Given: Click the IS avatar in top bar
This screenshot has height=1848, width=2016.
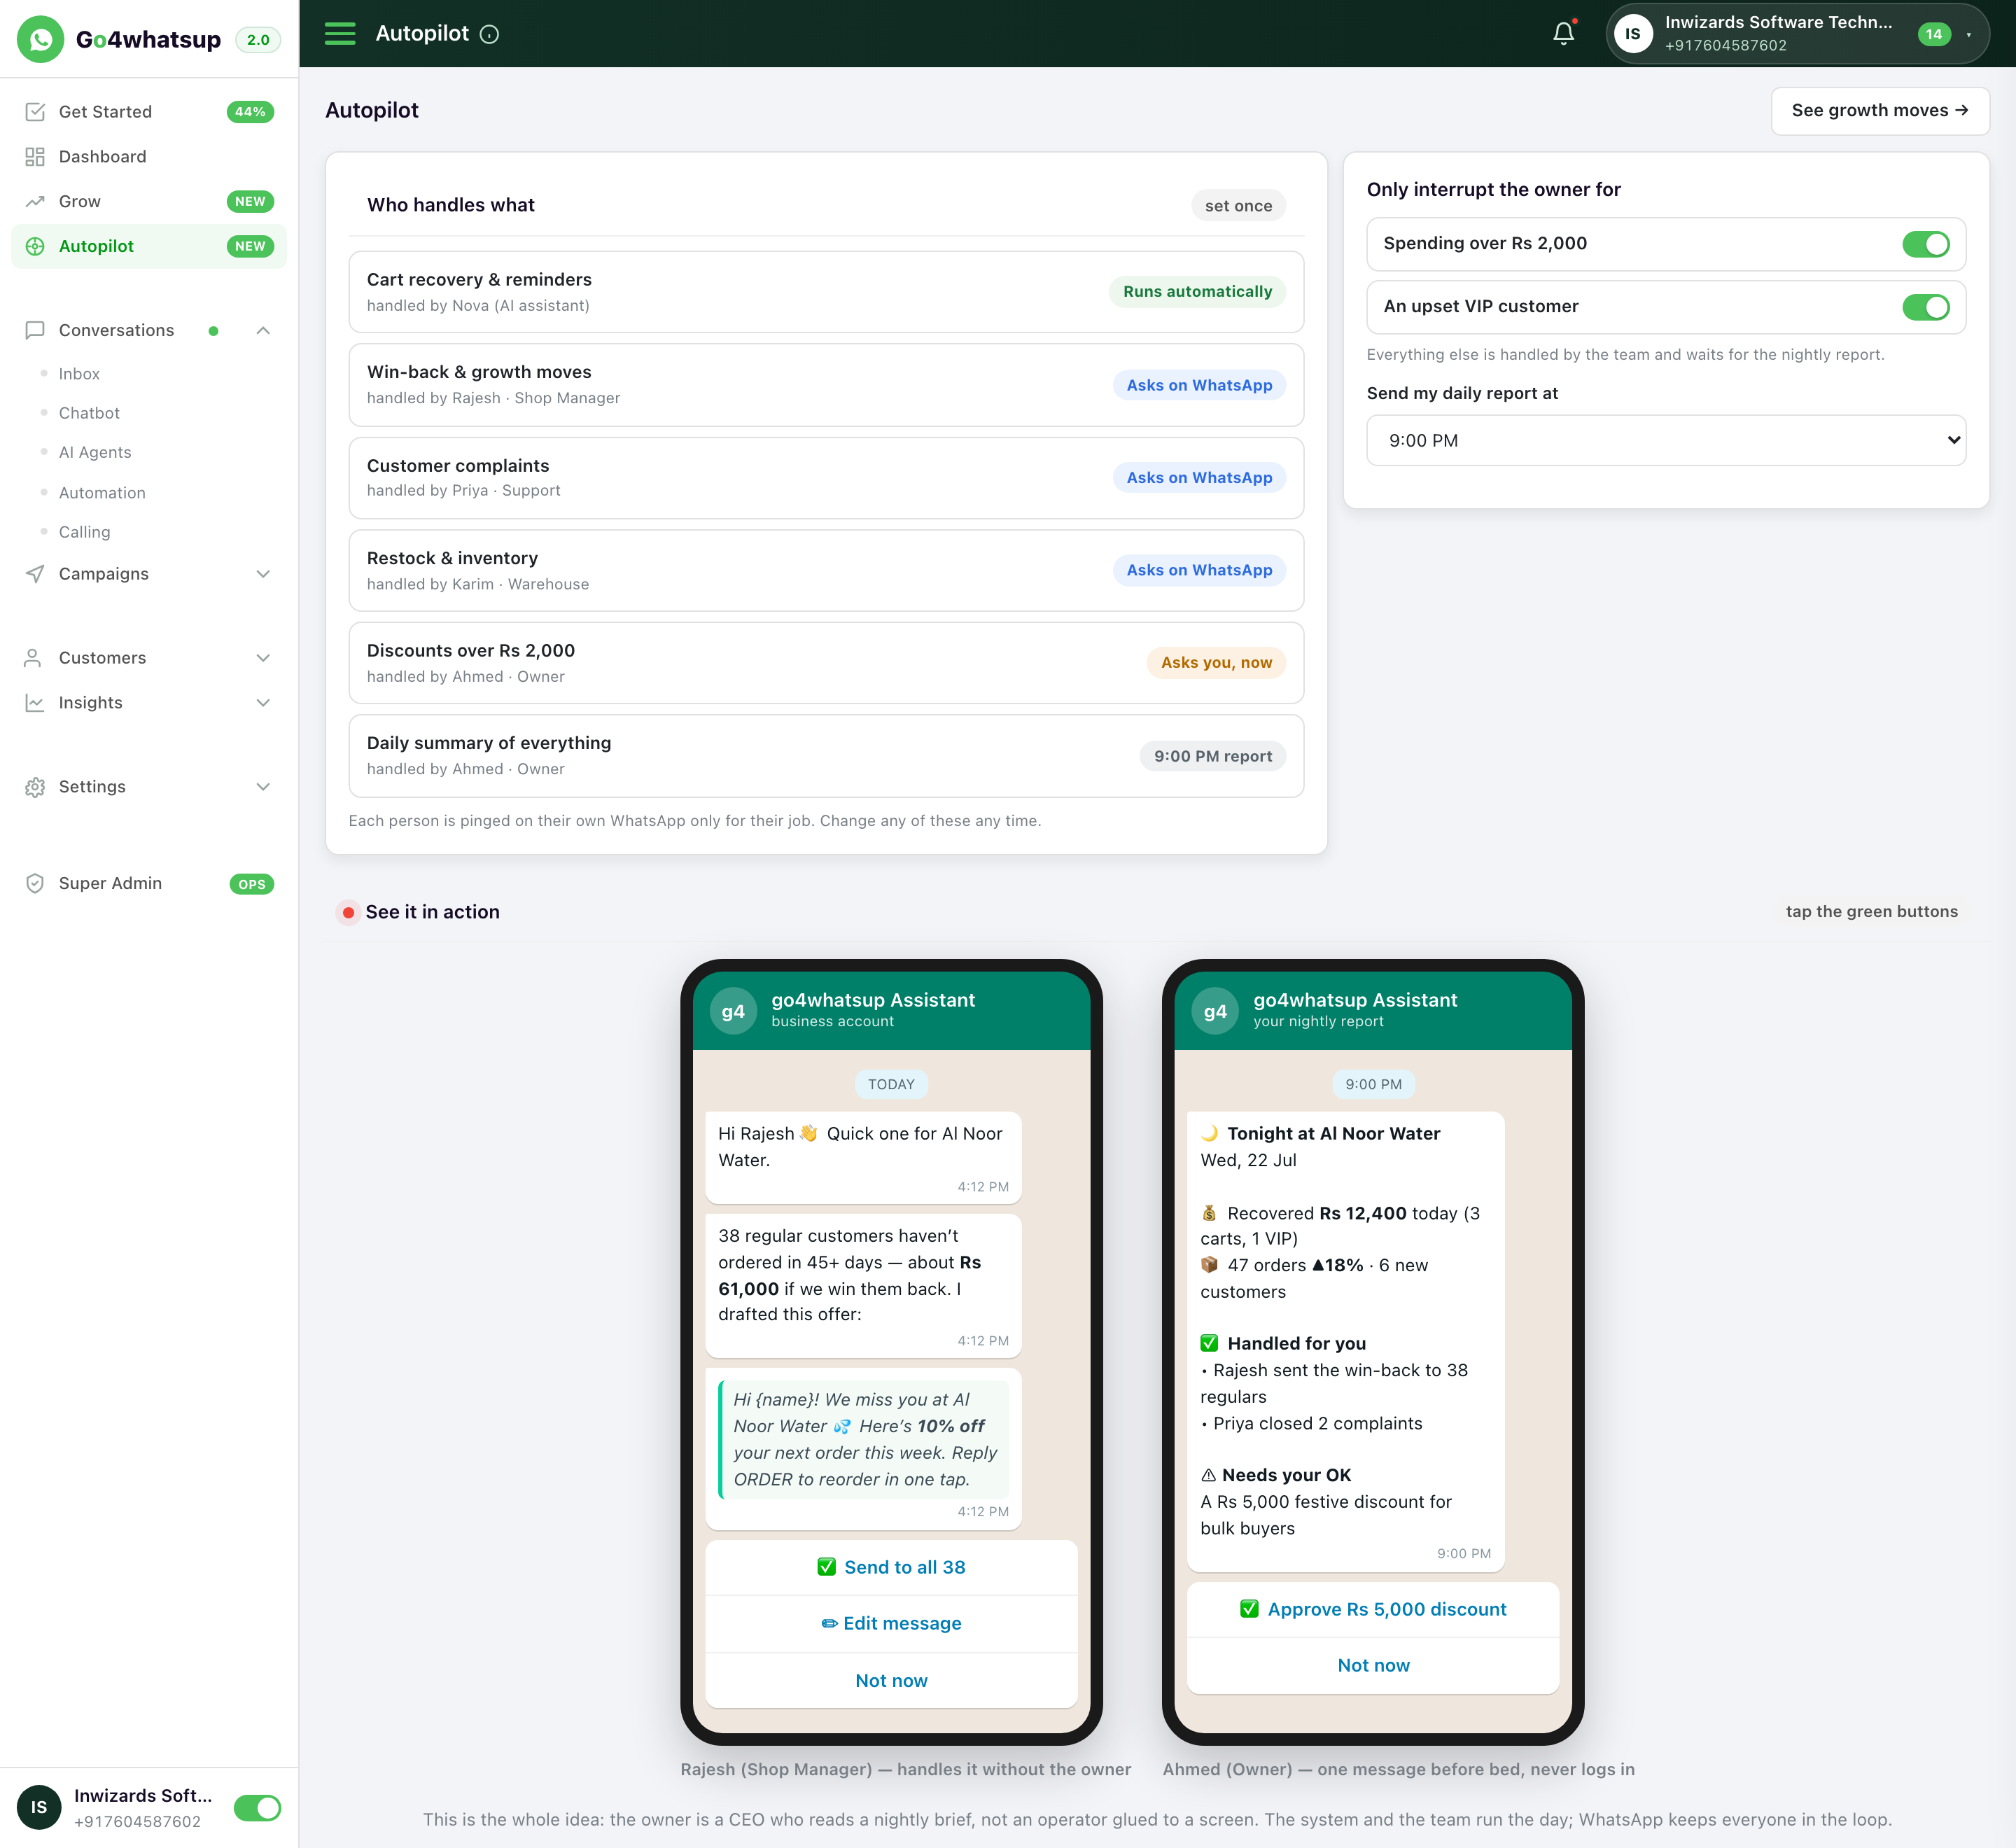Looking at the screenshot, I should point(1633,34).
